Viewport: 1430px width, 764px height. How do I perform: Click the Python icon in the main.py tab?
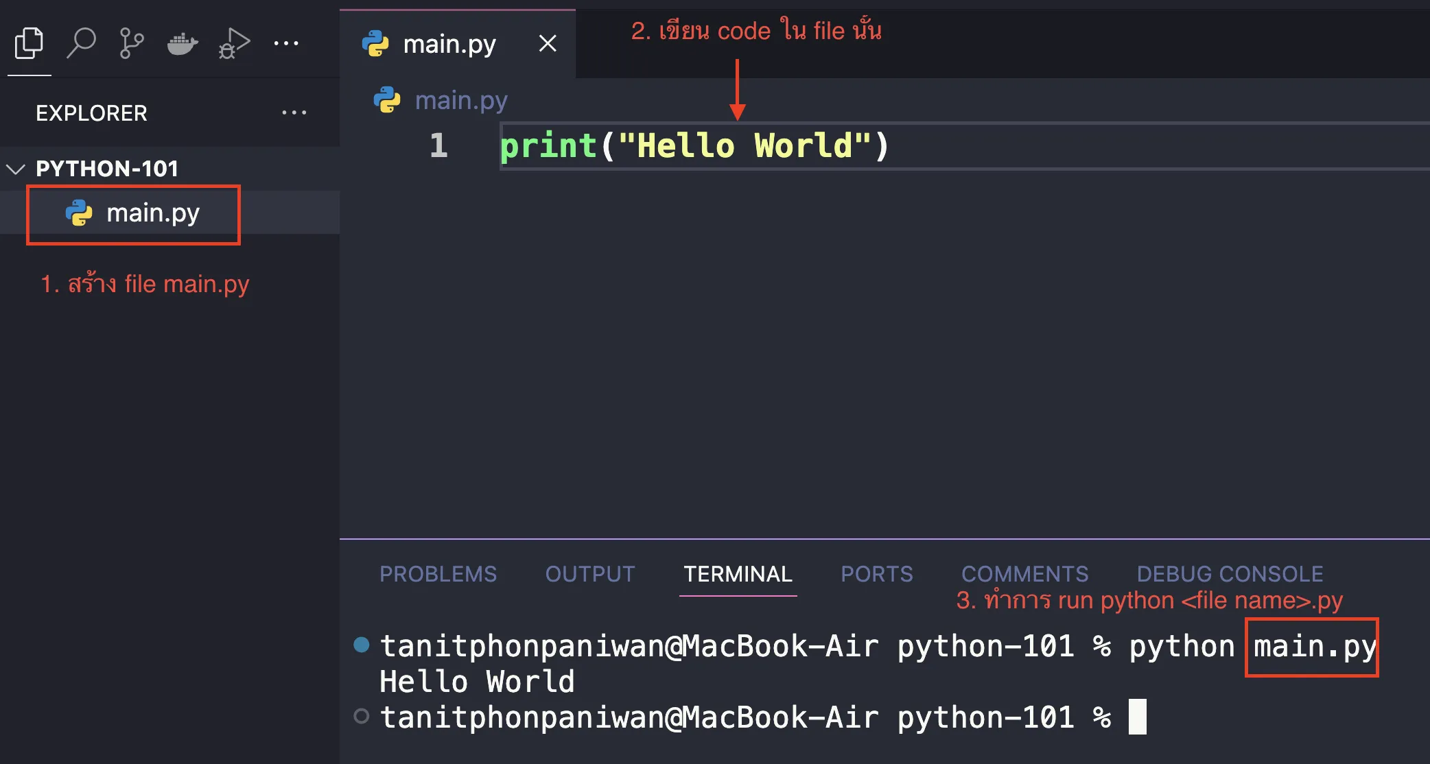pyautogui.click(x=375, y=44)
